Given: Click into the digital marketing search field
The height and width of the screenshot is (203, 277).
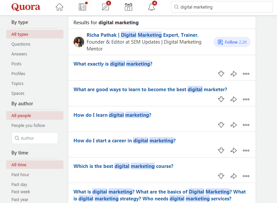Looking at the screenshot, I should [222, 7].
